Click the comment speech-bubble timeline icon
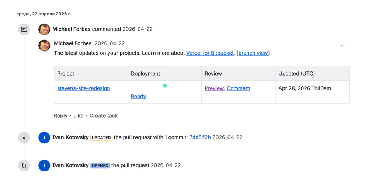This screenshot has width=372, height=178. pos(24,29)
